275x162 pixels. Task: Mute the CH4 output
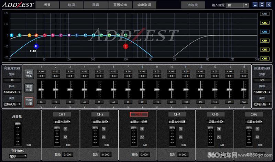[x=181, y=129]
